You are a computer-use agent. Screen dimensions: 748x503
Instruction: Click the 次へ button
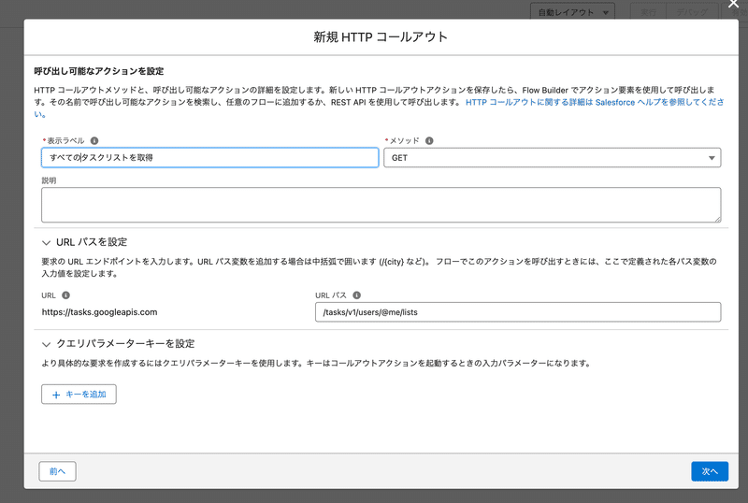710,471
